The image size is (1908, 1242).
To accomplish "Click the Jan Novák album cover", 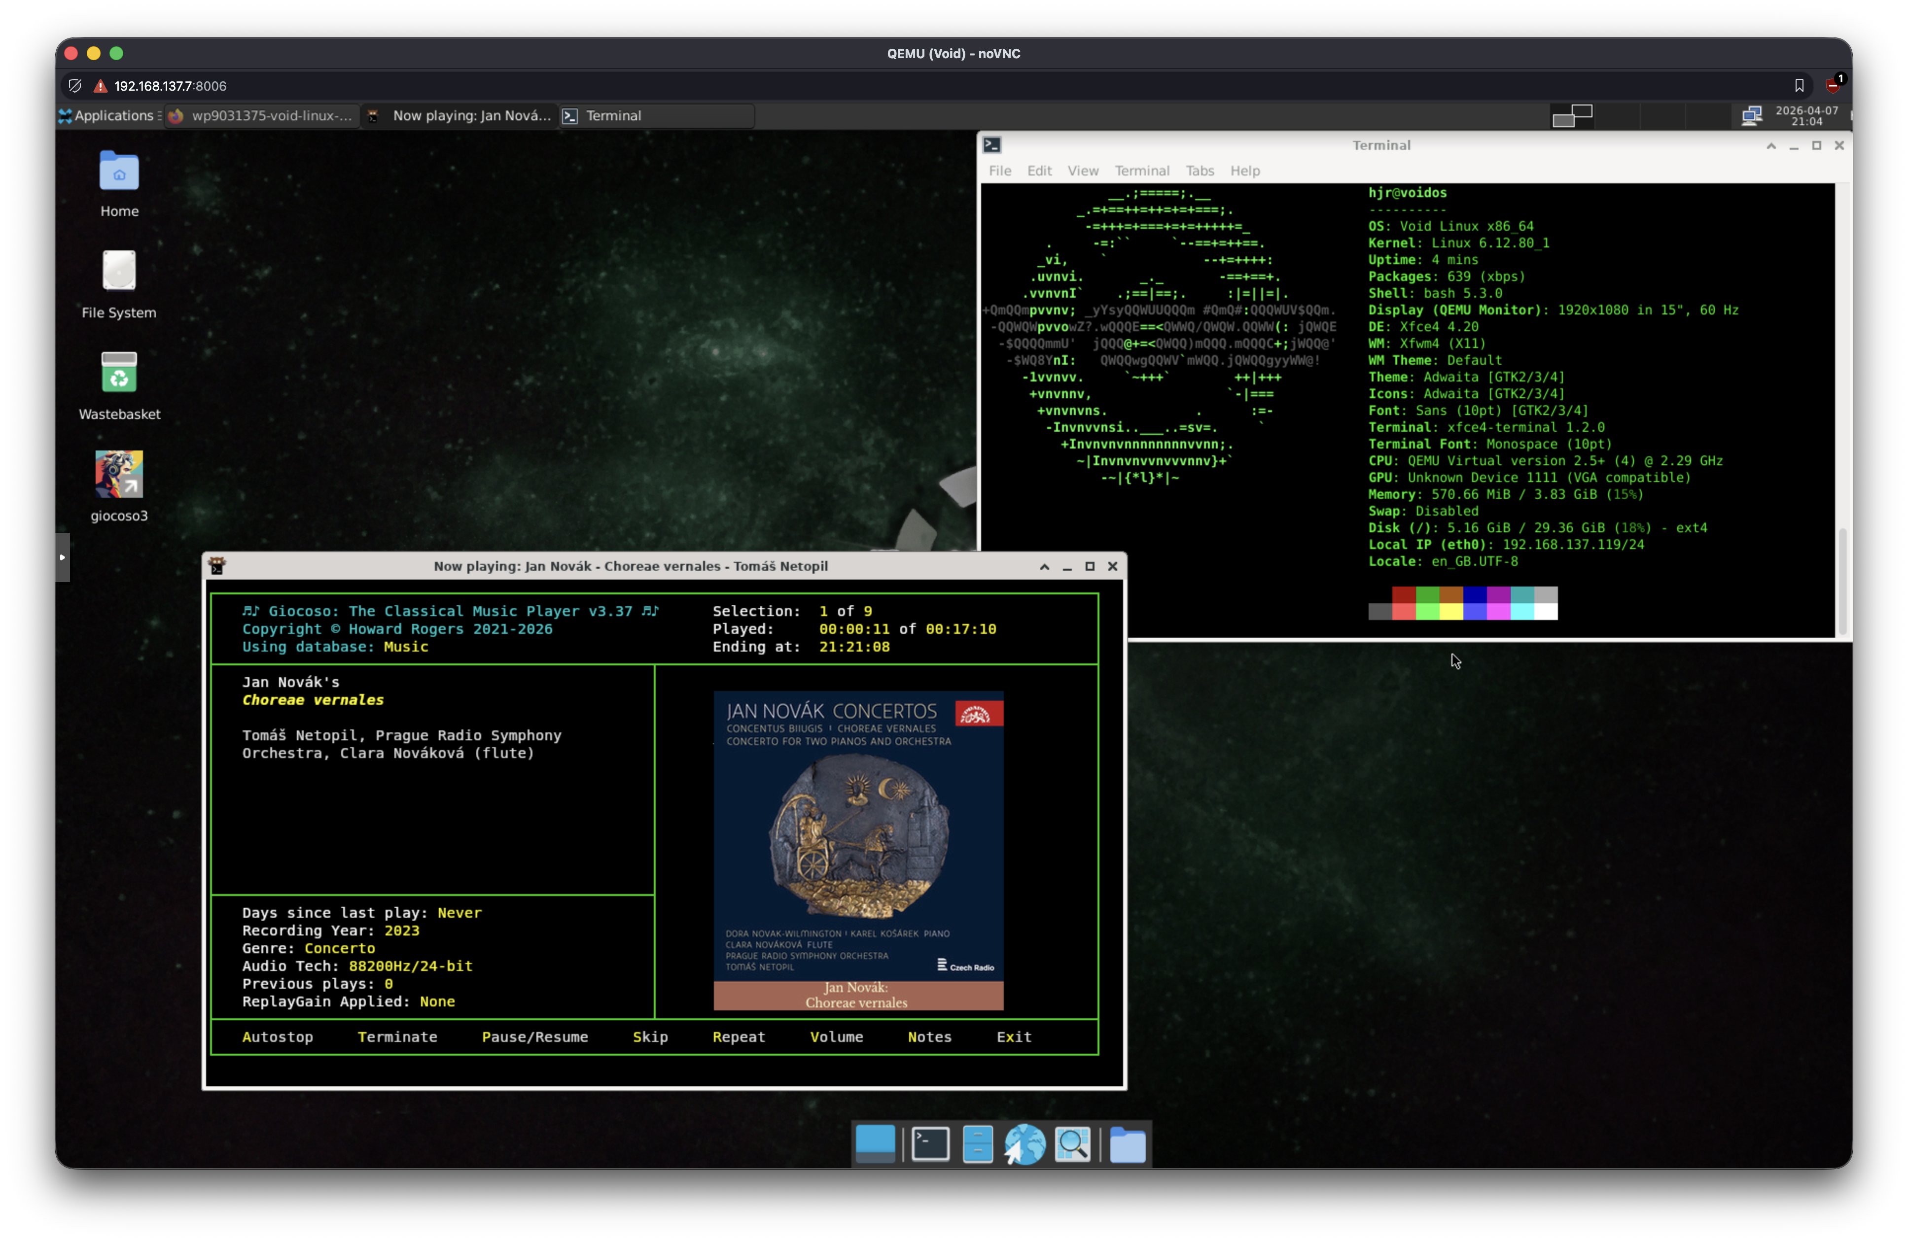I will pos(858,849).
